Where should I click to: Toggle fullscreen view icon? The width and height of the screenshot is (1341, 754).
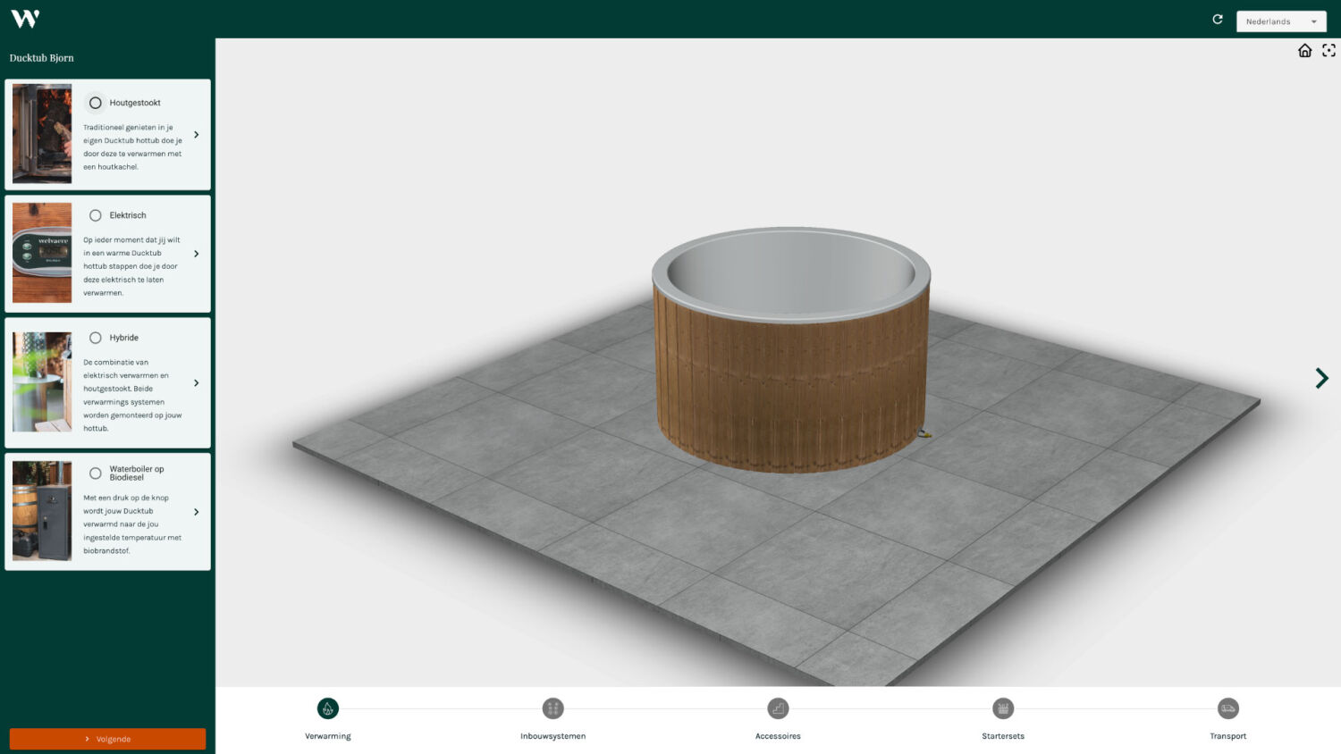point(1328,51)
